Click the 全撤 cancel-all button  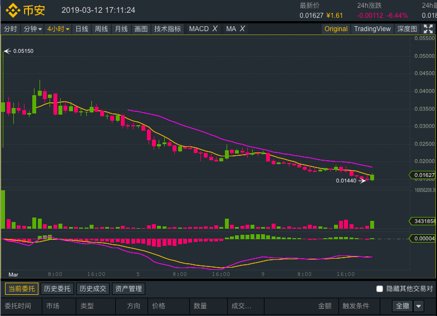coord(402,306)
